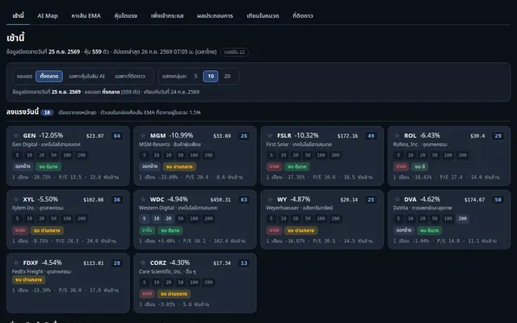Click score badge 26 on MGM card
The width and height of the screenshot is (517, 323).
[244, 136]
